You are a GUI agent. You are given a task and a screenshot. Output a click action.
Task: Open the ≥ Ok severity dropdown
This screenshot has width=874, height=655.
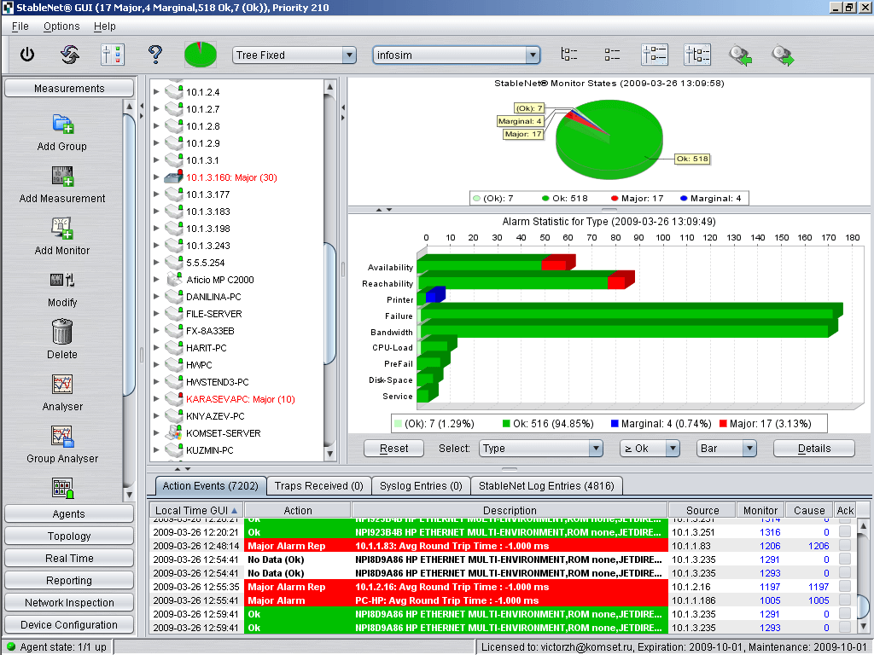tap(650, 449)
